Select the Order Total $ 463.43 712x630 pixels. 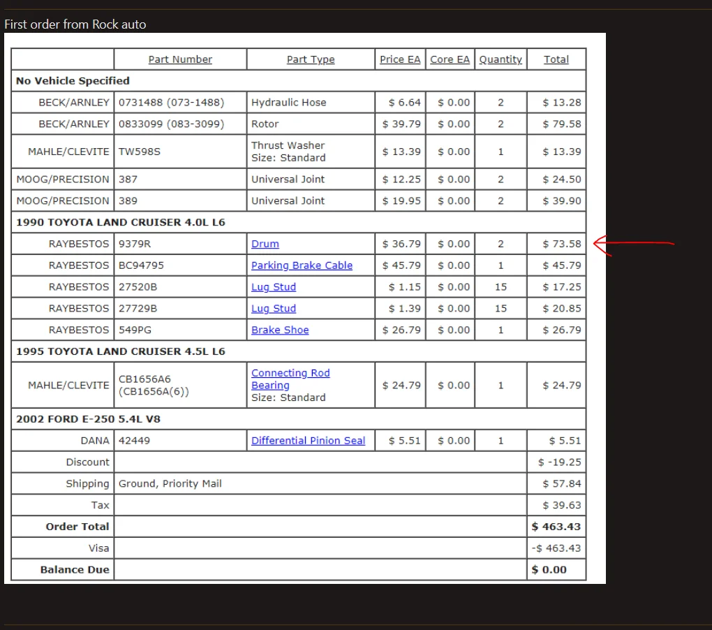pyautogui.click(x=556, y=527)
